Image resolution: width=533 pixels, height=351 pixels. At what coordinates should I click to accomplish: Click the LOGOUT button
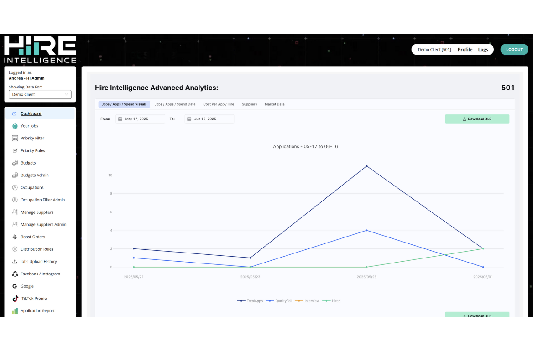(514, 50)
